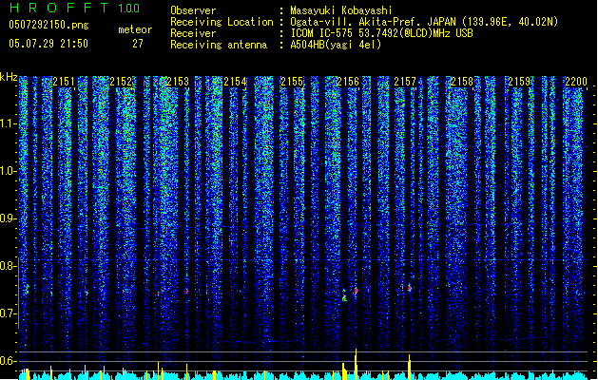598x380 pixels.
Task: Click the 0.6 kHz axis tick label
Action: (8, 361)
